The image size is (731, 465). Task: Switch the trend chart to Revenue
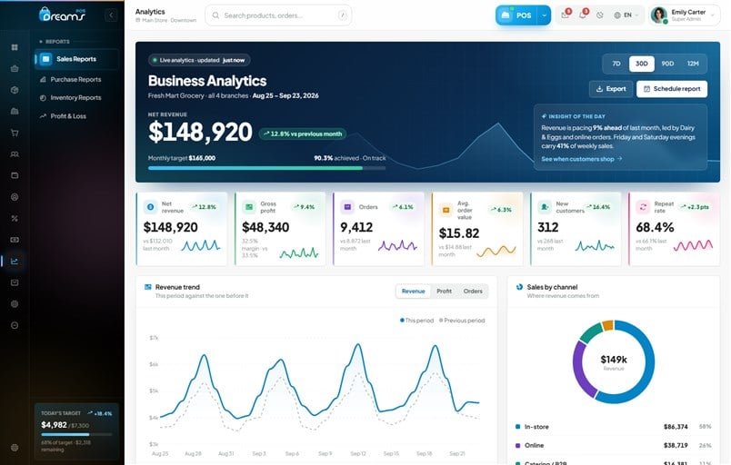tap(413, 292)
